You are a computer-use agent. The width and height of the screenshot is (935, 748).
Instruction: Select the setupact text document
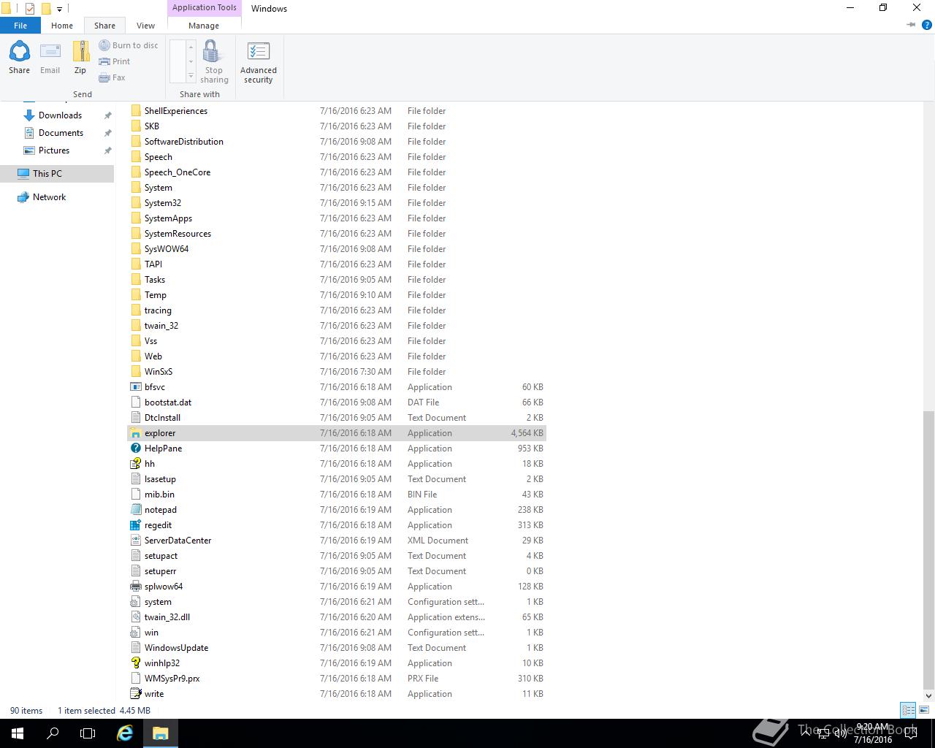(x=337, y=556)
